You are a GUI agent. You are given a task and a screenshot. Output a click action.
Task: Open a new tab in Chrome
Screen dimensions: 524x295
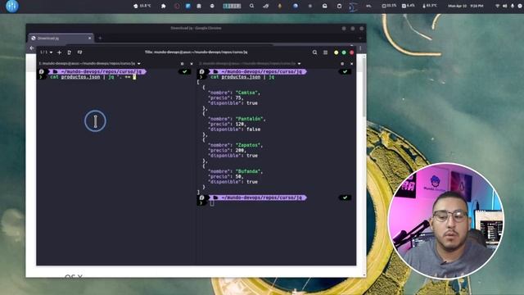pyautogui.click(x=100, y=39)
